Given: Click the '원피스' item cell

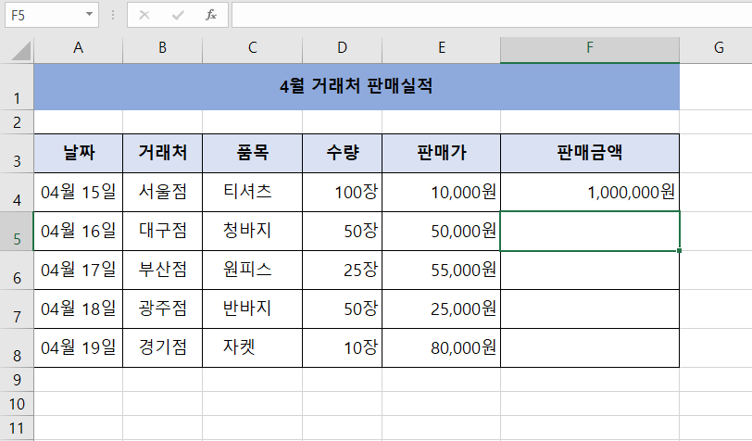Looking at the screenshot, I should 252,271.
